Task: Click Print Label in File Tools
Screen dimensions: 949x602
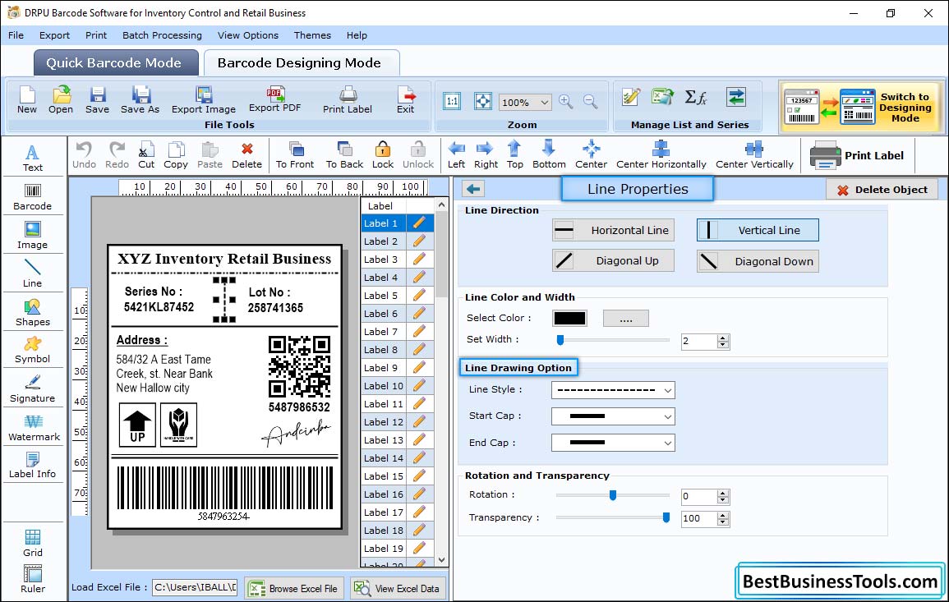Action: click(348, 100)
